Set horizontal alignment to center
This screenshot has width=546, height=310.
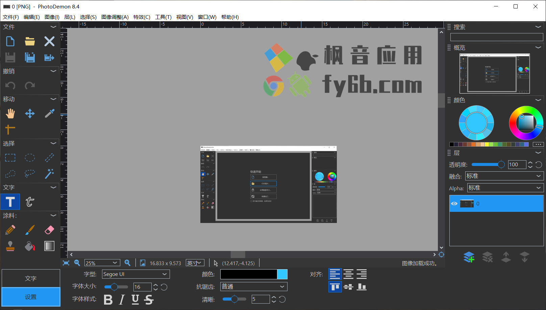tap(348, 274)
